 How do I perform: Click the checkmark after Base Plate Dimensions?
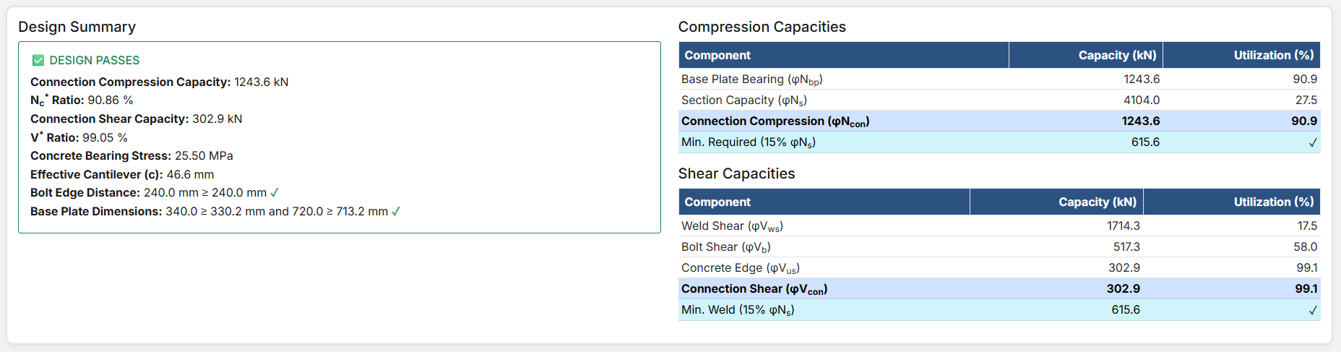(396, 212)
